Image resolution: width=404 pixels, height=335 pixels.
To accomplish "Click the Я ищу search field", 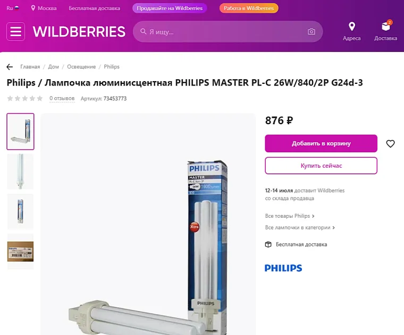I will pyautogui.click(x=228, y=32).
